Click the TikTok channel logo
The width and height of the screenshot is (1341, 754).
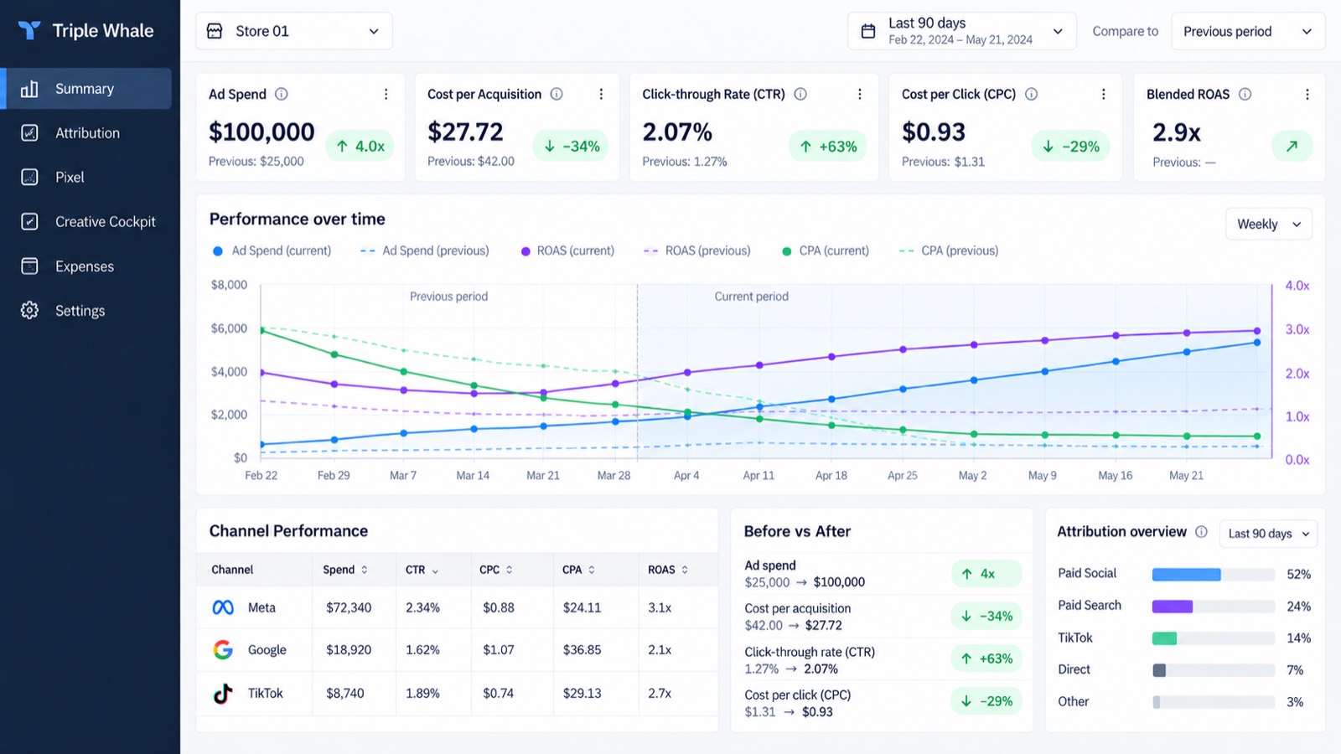(x=223, y=693)
